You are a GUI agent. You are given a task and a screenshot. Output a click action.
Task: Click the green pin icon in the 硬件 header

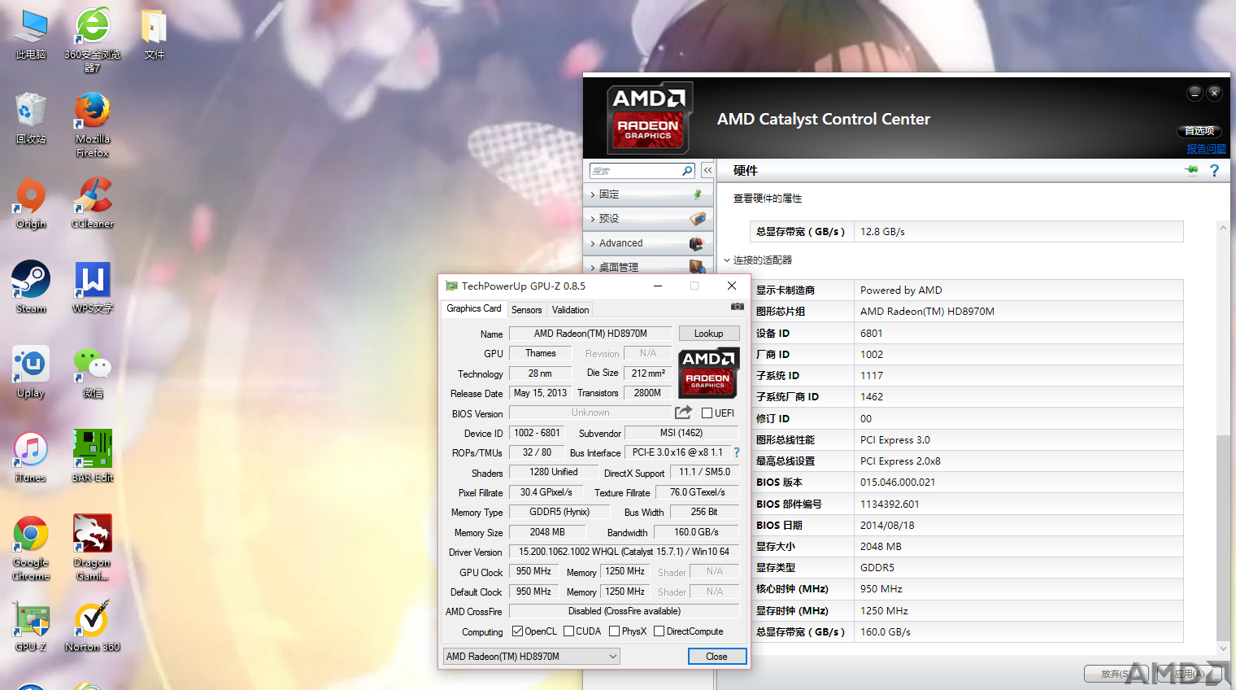coord(1192,170)
